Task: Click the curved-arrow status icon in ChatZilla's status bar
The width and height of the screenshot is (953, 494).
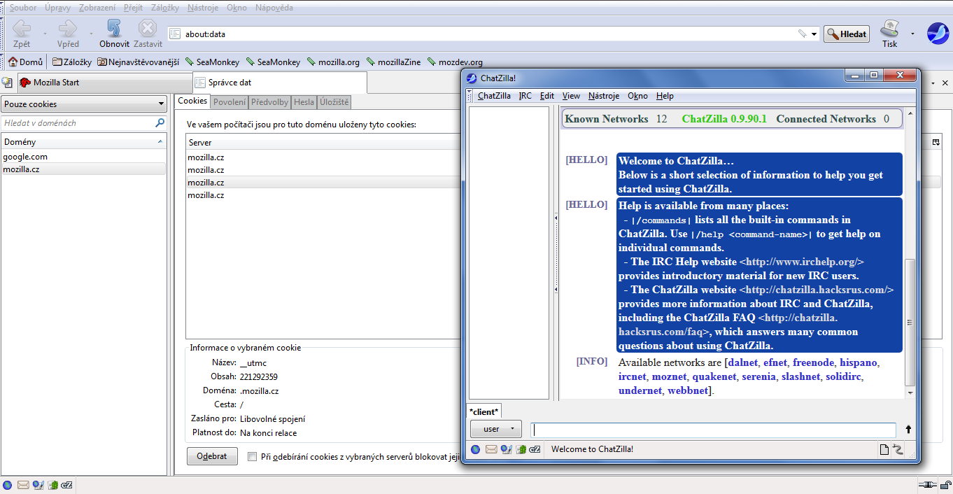Action: [898, 449]
